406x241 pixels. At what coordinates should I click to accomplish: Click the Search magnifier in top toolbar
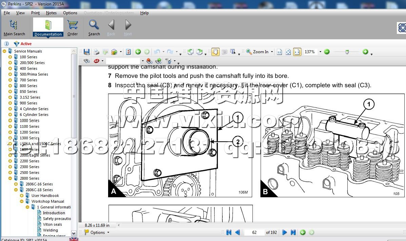tap(94, 27)
